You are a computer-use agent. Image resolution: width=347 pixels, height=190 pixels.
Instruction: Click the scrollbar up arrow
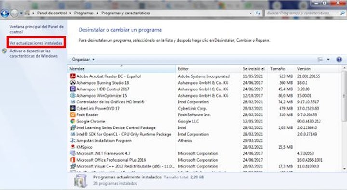click(344, 68)
